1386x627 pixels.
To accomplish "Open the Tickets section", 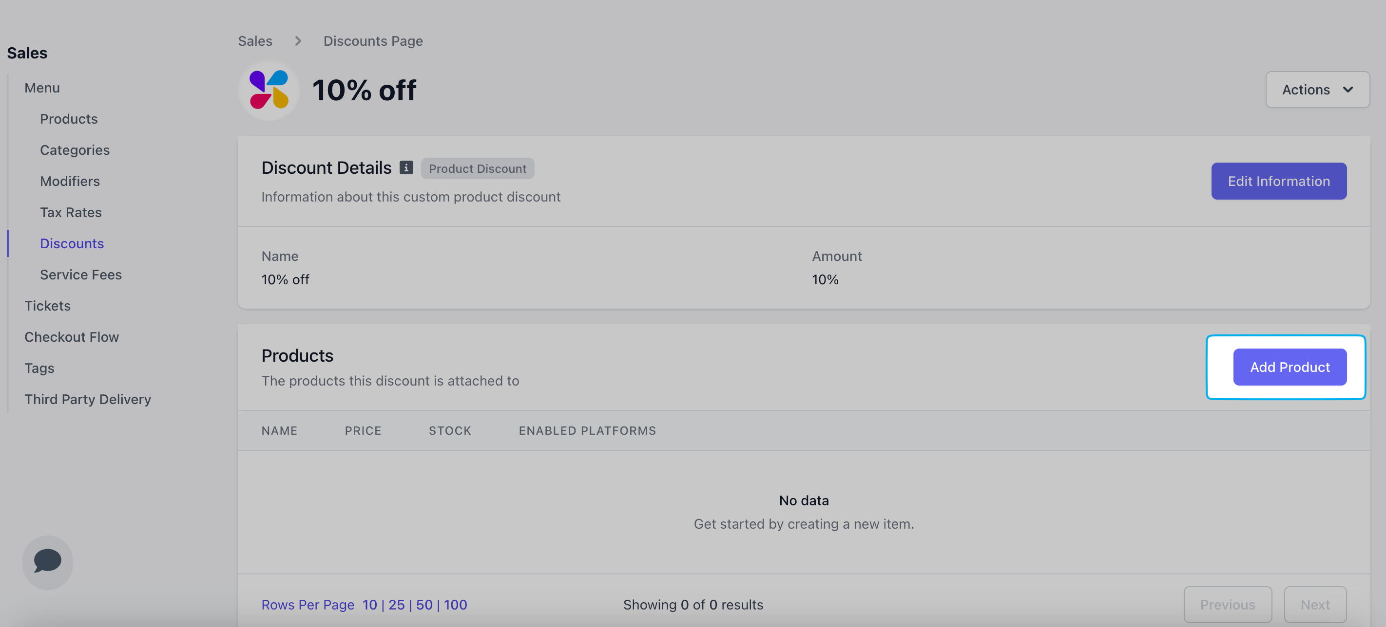I will [47, 306].
